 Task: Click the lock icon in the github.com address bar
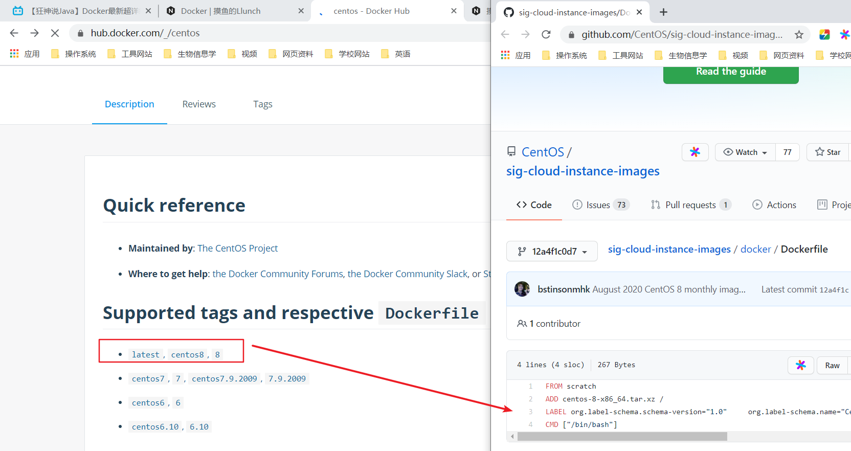click(571, 35)
